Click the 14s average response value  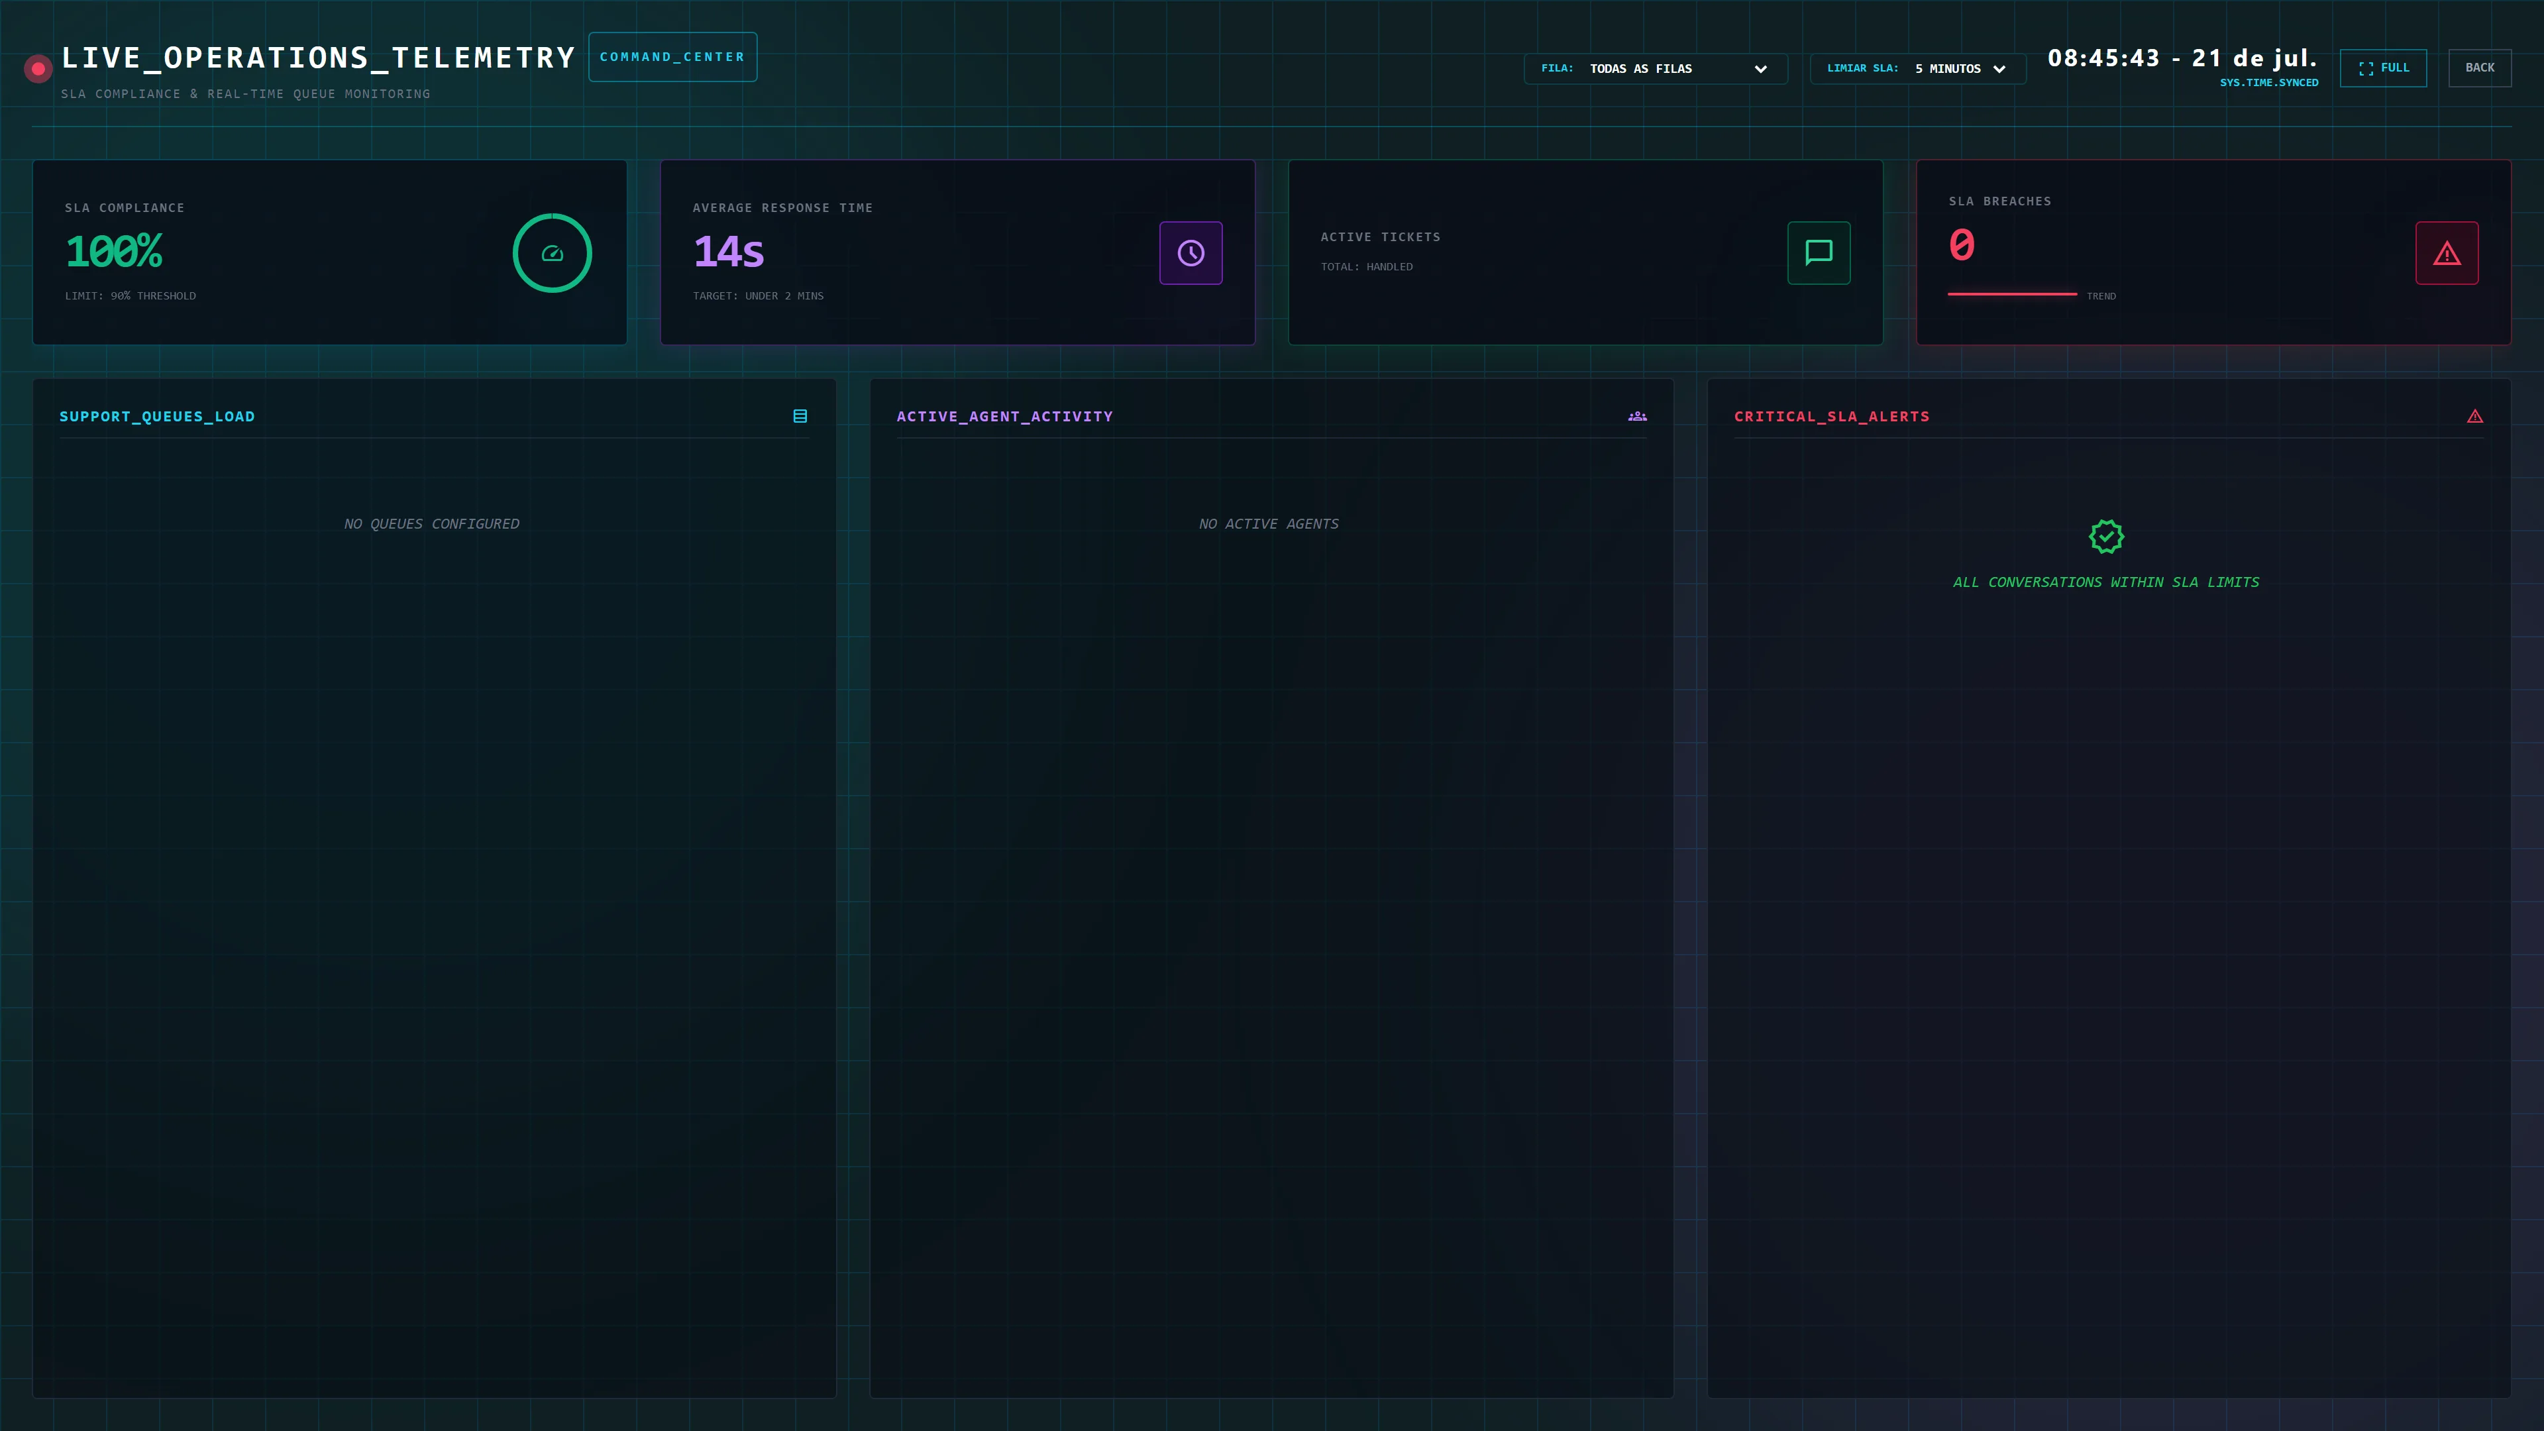pyautogui.click(x=729, y=251)
